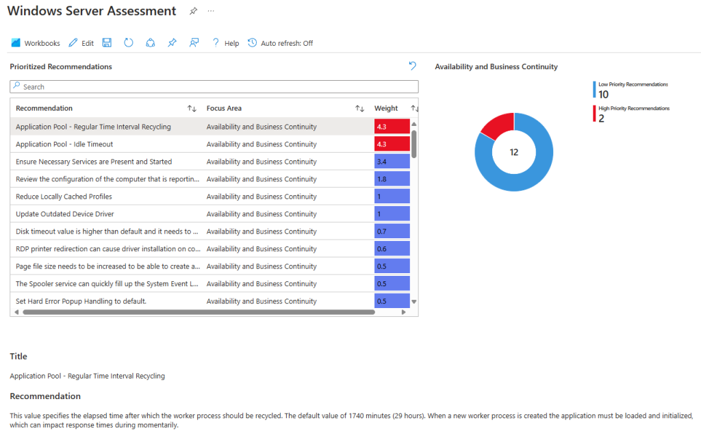Refresh data with the circular refresh icon
This screenshot has height=434, width=701.
pos(129,42)
